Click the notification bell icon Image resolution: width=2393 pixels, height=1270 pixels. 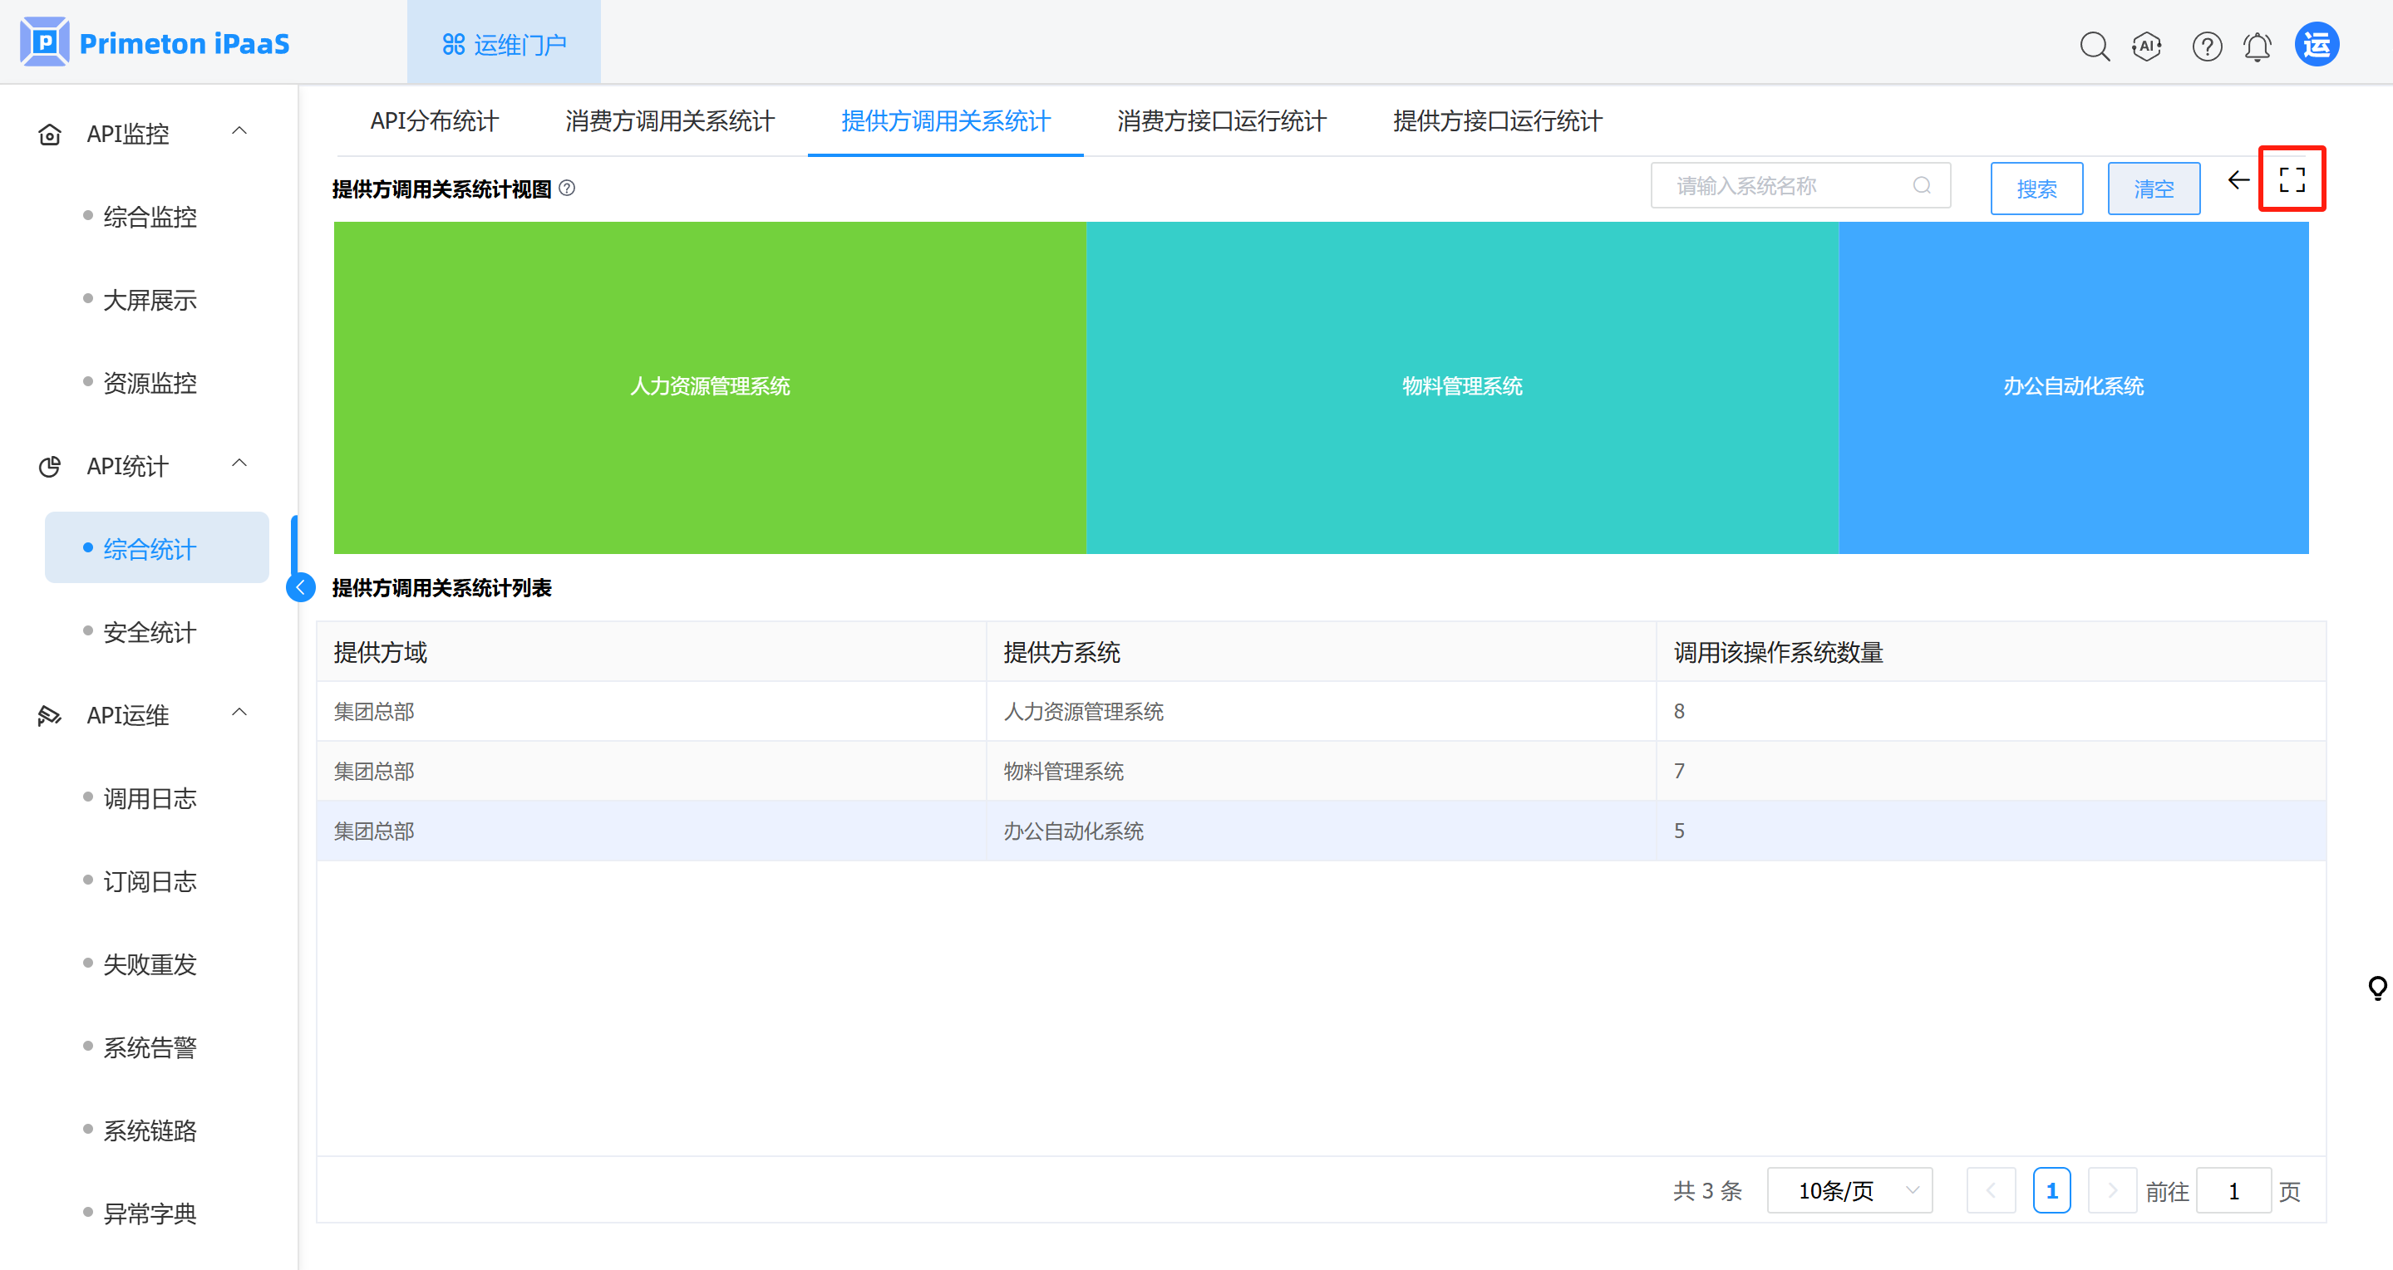click(2257, 47)
